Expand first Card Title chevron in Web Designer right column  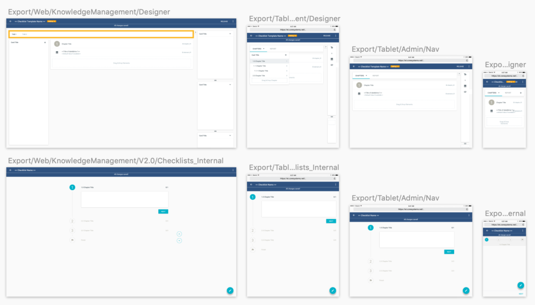pyautogui.click(x=230, y=34)
